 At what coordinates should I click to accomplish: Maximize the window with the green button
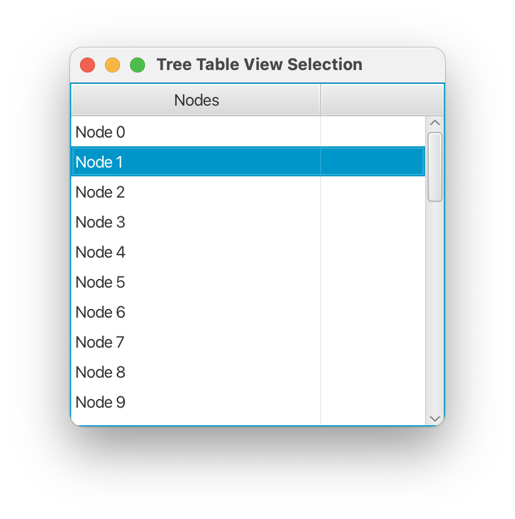point(137,65)
